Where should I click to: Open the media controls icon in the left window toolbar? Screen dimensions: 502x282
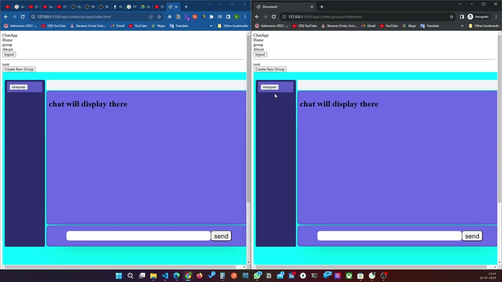tap(220, 17)
